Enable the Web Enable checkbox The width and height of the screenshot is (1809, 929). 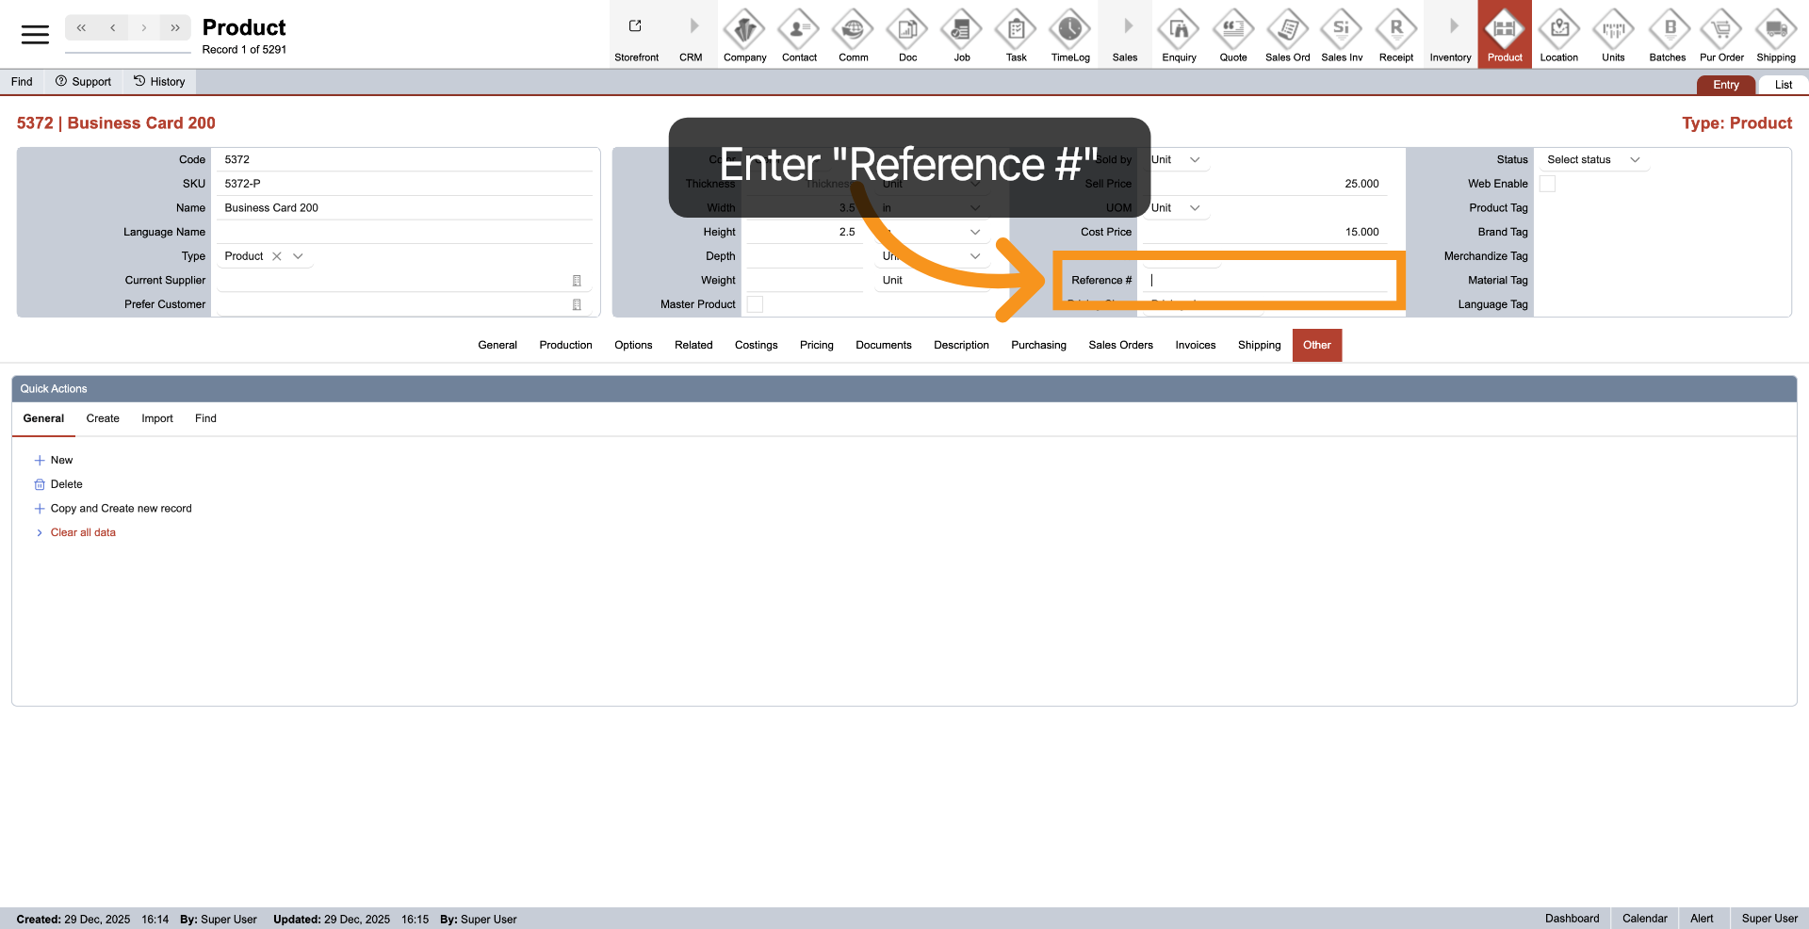pos(1547,184)
